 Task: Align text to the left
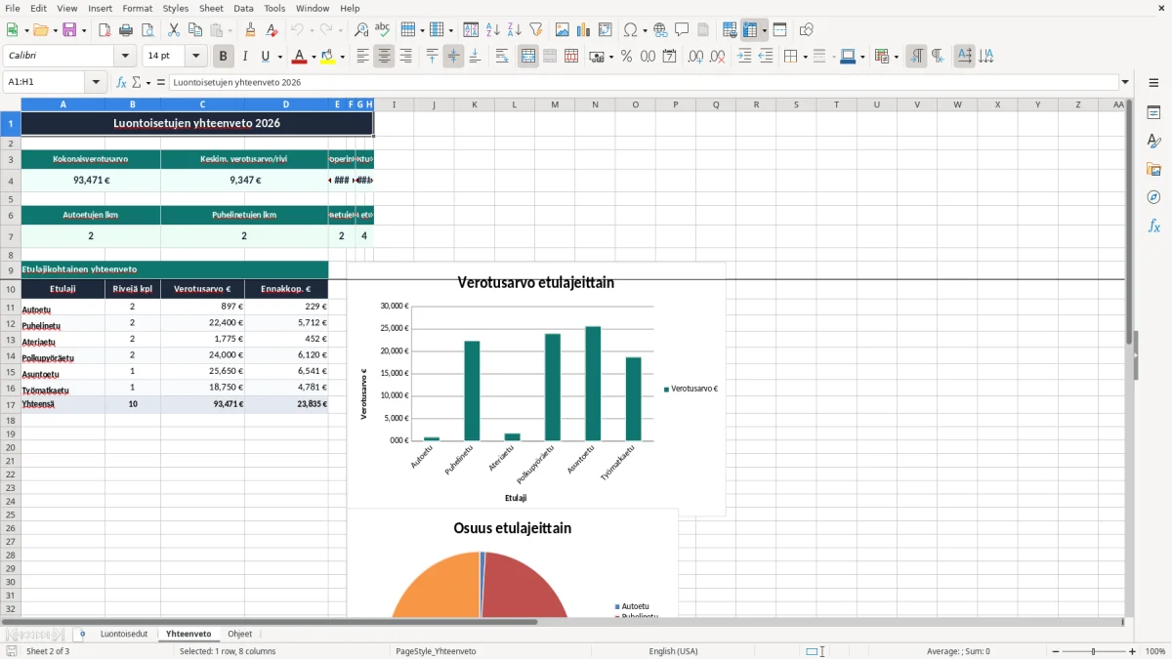pyautogui.click(x=362, y=57)
